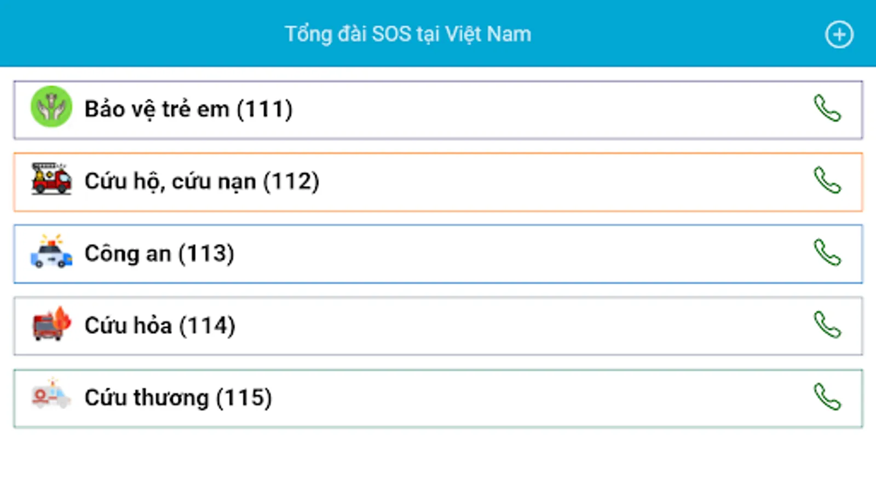Call child protection hotline 111 phone icon

tap(827, 108)
